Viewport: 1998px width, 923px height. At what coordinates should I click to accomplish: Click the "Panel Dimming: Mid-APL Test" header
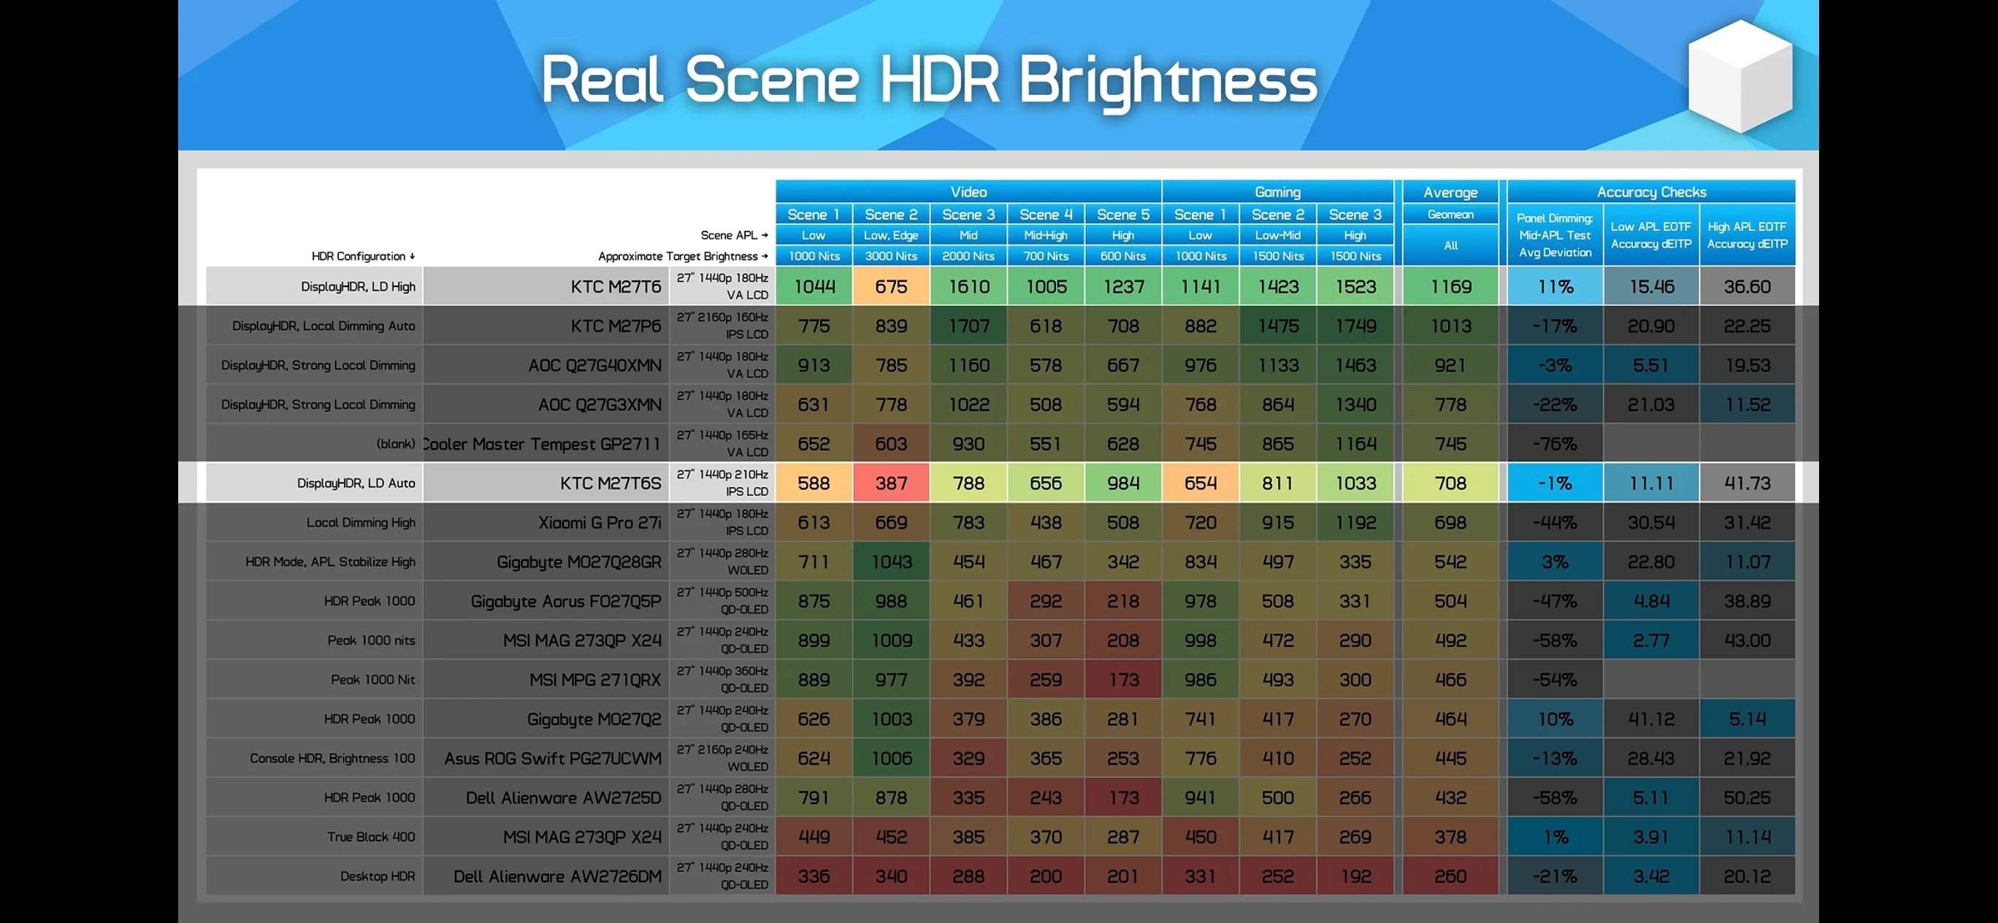click(1555, 235)
